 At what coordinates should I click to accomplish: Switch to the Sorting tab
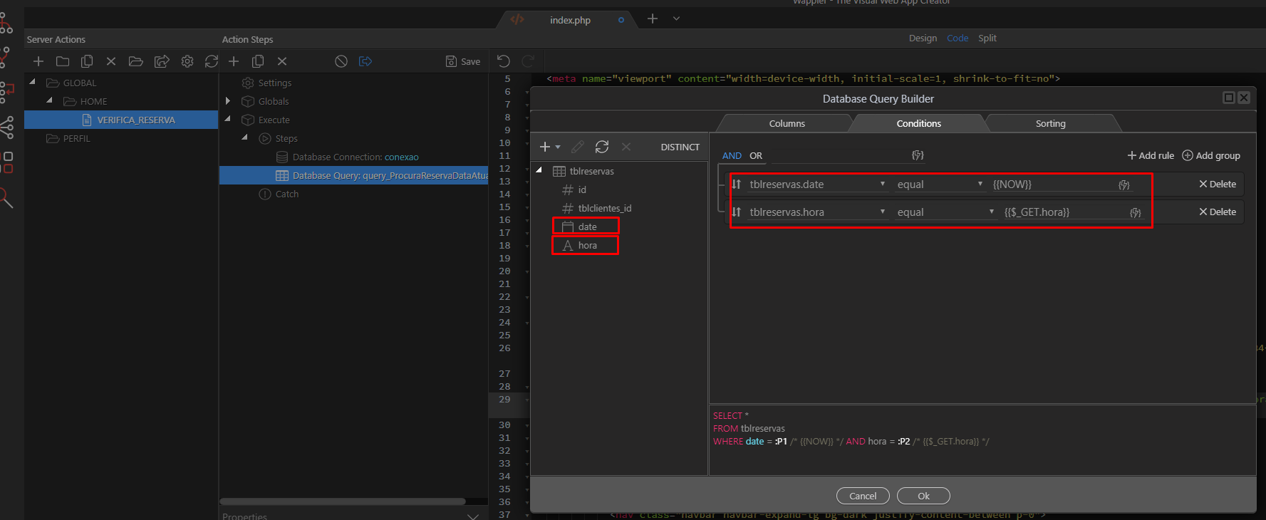click(1050, 123)
